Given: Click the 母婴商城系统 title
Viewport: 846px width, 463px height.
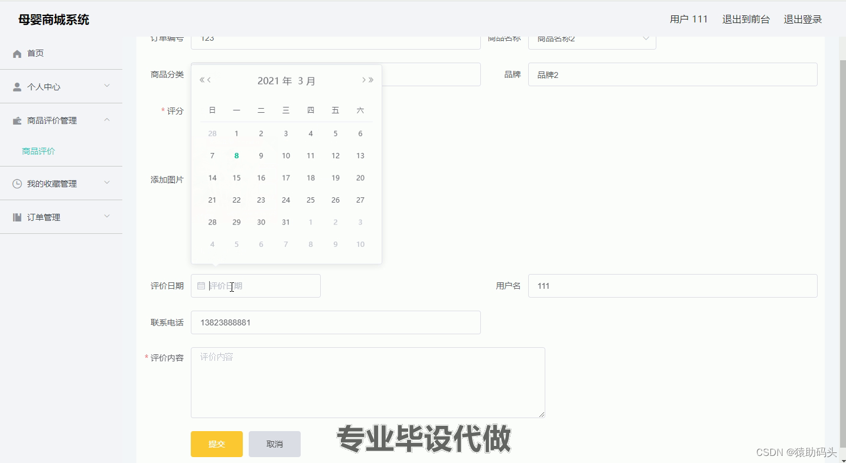Looking at the screenshot, I should pyautogui.click(x=54, y=19).
